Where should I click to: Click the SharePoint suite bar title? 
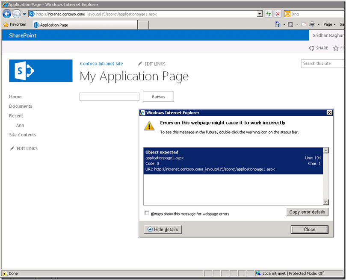(x=23, y=35)
